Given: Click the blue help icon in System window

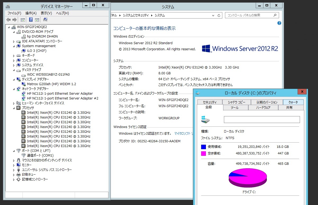Looking at the screenshot, I should (x=279, y=23).
